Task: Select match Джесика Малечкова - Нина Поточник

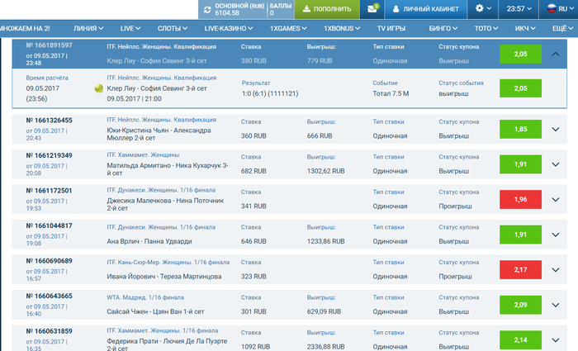Action: pos(165,204)
